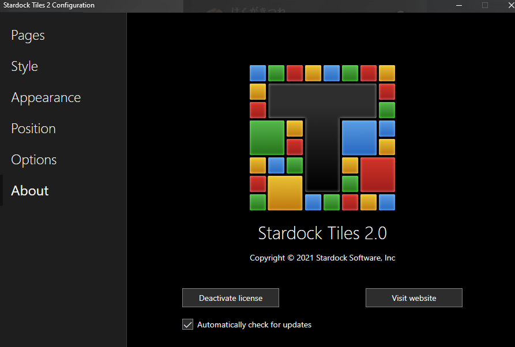Select Position in the sidebar

click(33, 129)
